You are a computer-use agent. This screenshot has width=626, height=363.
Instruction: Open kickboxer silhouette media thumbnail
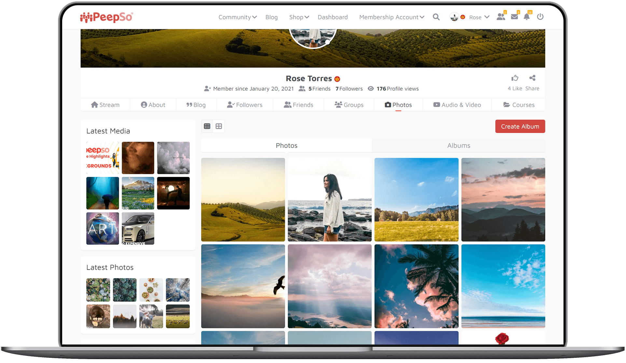click(173, 193)
